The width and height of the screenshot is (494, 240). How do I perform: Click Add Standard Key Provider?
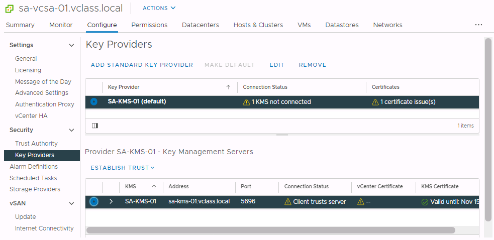[x=142, y=65]
